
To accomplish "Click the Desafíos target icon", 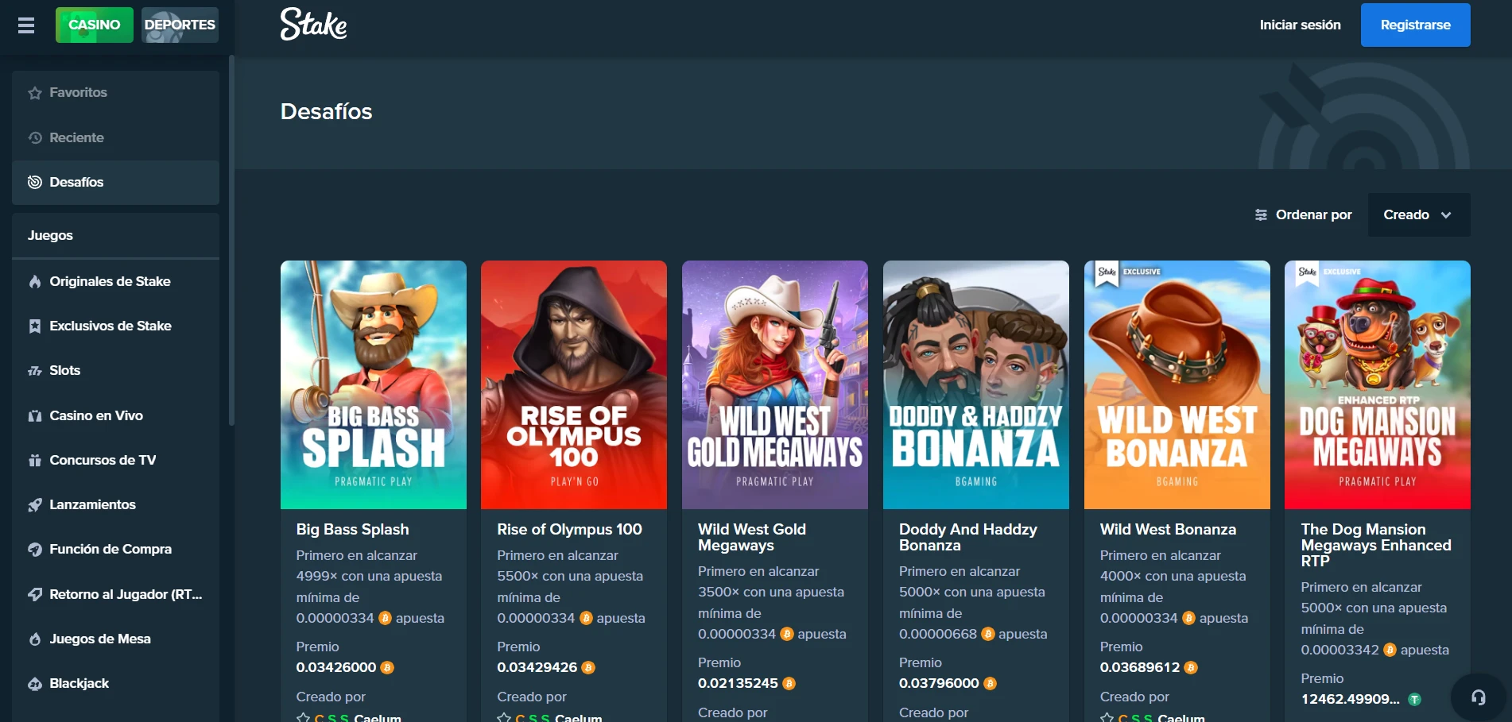I will pos(35,182).
